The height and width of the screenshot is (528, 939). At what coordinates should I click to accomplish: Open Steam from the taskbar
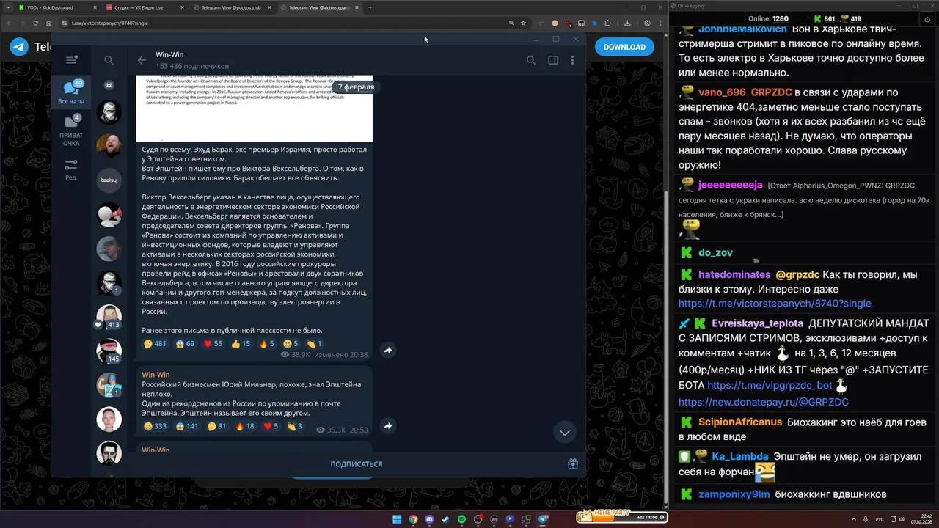pyautogui.click(x=445, y=519)
